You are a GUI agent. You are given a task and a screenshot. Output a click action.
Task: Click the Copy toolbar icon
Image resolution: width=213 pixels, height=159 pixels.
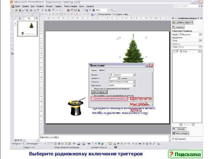click(46, 10)
